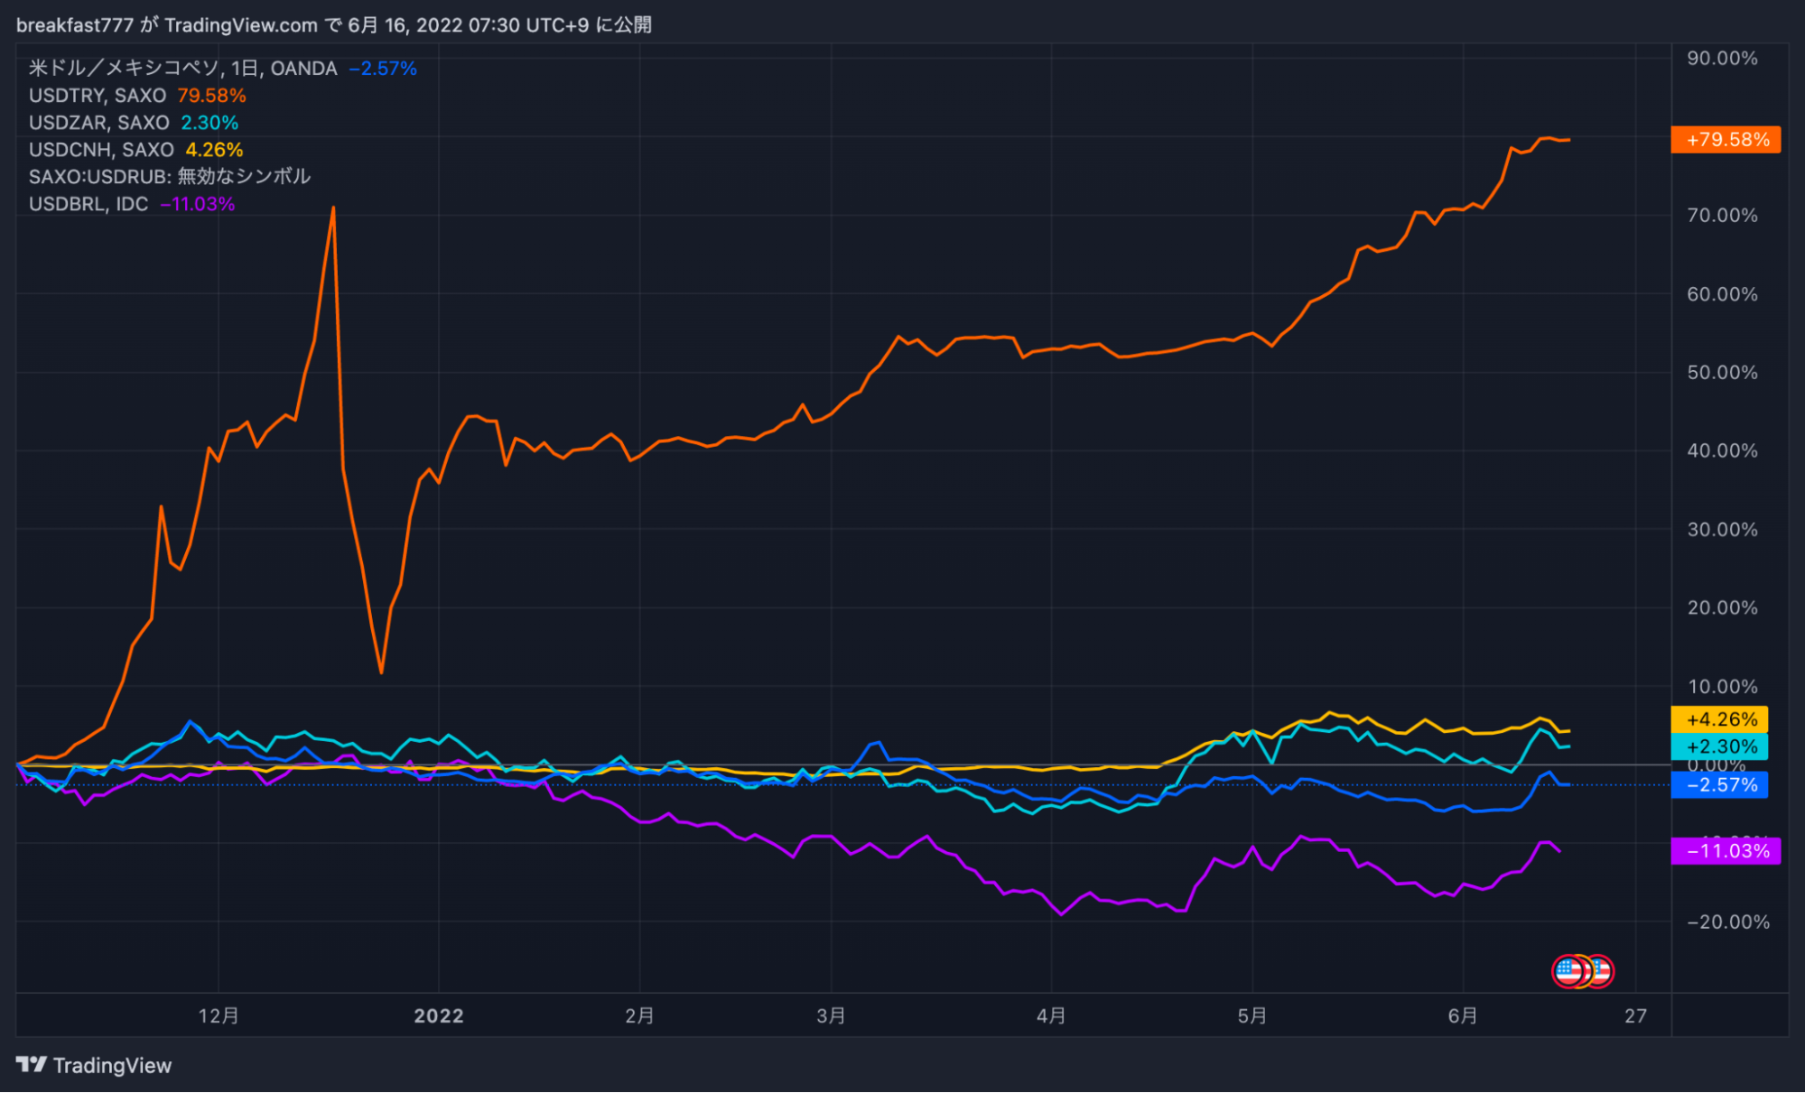Click the TradingView wordmark text at bottom left
This screenshot has height=1093, width=1805.
click(x=112, y=1066)
